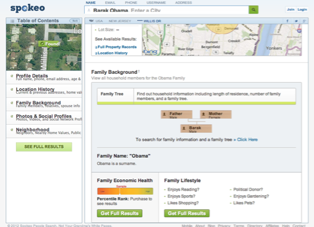Click 'Political Donor?' lifestyle item

pyautogui.click(x=248, y=190)
